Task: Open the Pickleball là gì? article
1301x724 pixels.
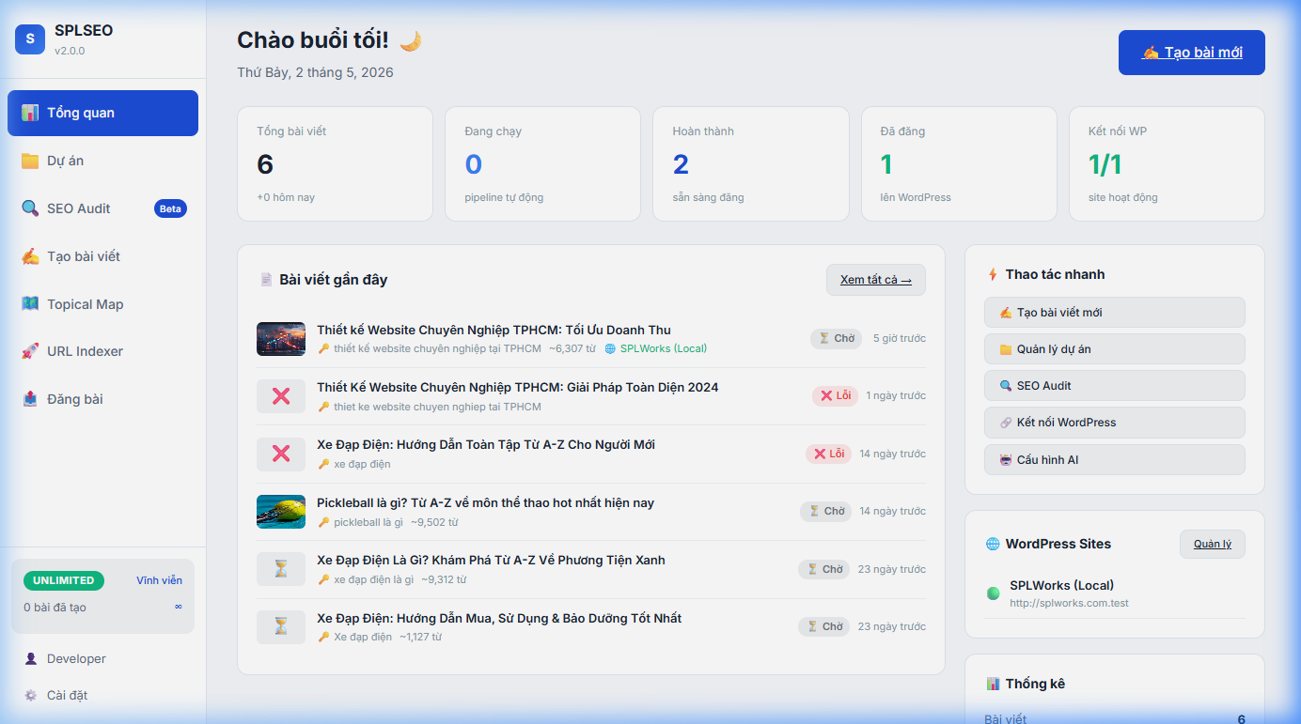Action: 485,502
